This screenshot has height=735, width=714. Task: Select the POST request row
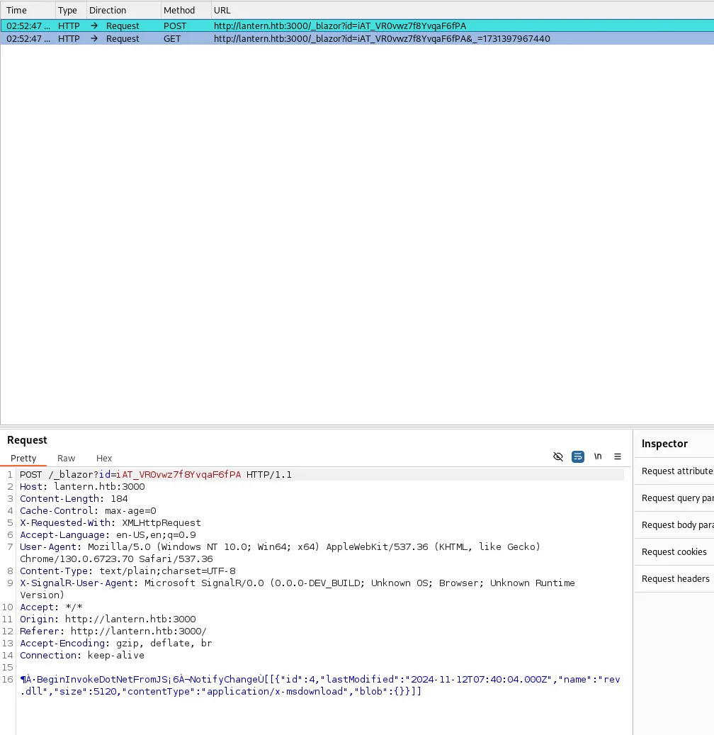point(357,26)
